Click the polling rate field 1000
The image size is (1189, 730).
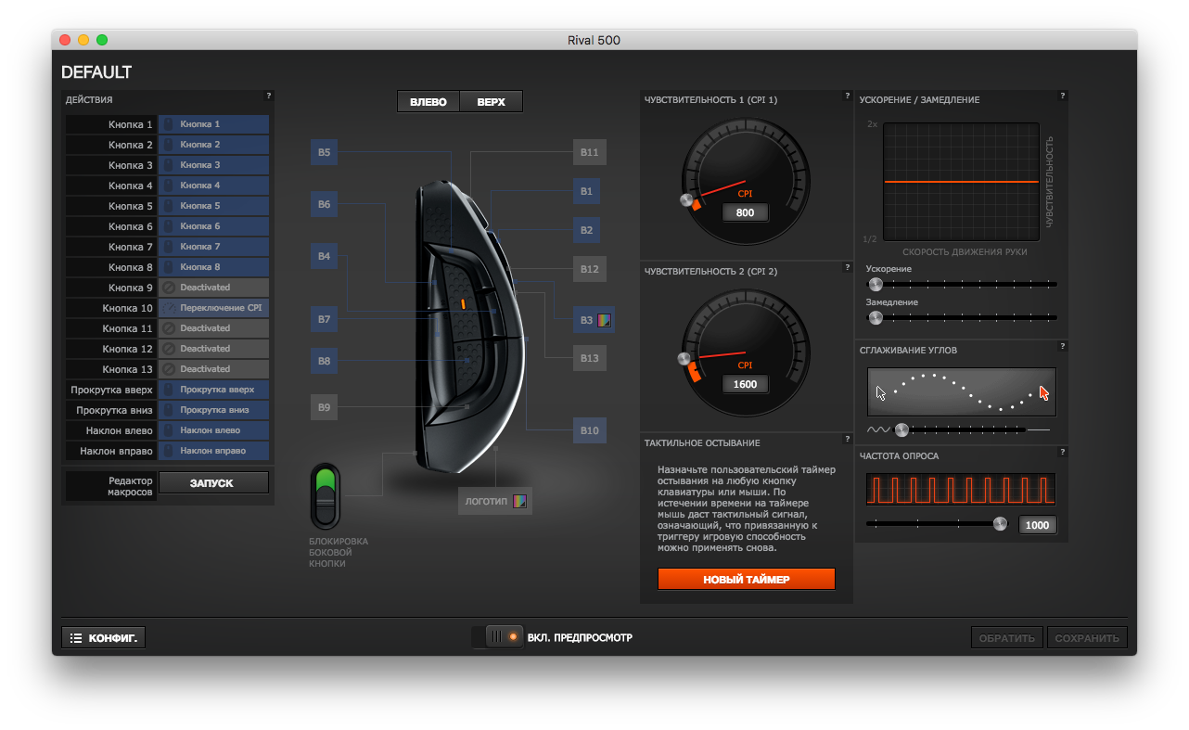(x=1037, y=525)
